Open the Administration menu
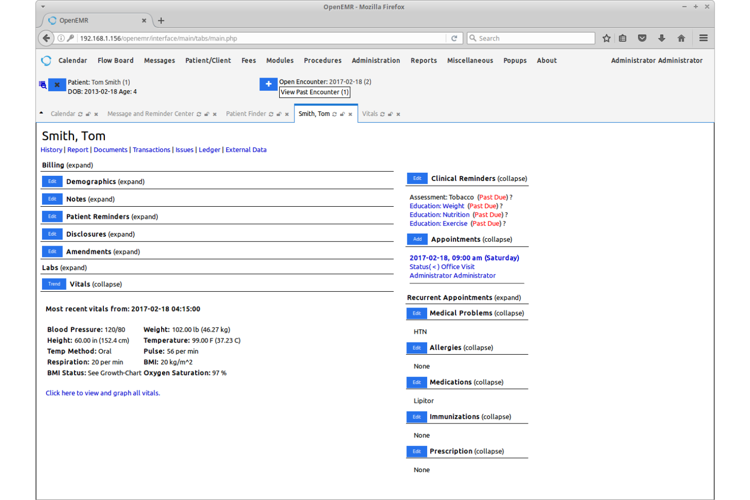Viewport: 750px width, 500px height. coord(376,60)
